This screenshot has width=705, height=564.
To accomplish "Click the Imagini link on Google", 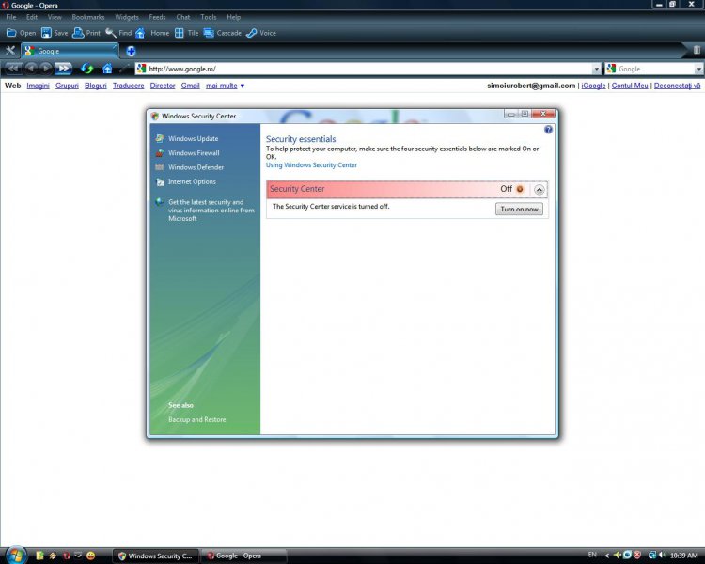I will click(38, 86).
